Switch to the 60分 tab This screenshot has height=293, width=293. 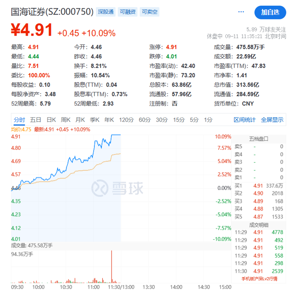click(x=145, y=120)
